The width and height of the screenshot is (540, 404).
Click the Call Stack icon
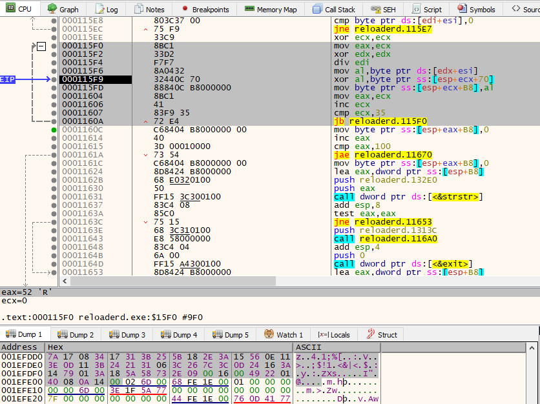point(317,9)
